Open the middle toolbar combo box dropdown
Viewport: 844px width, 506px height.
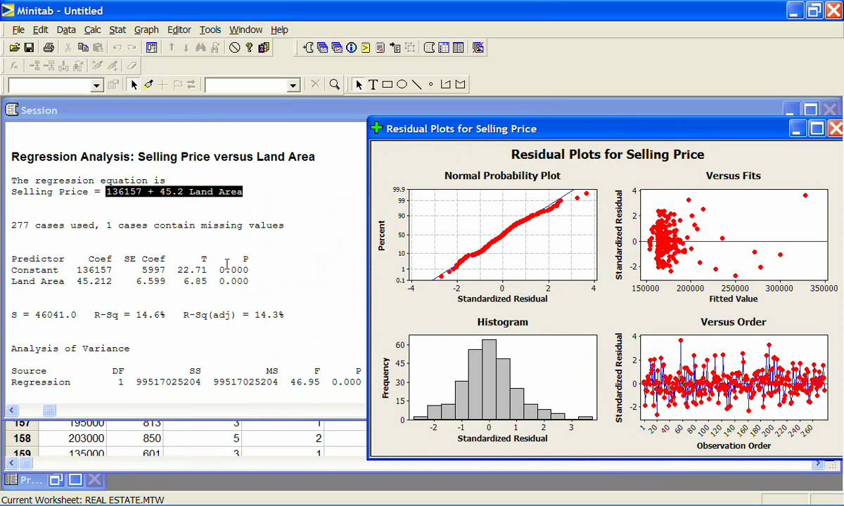294,85
